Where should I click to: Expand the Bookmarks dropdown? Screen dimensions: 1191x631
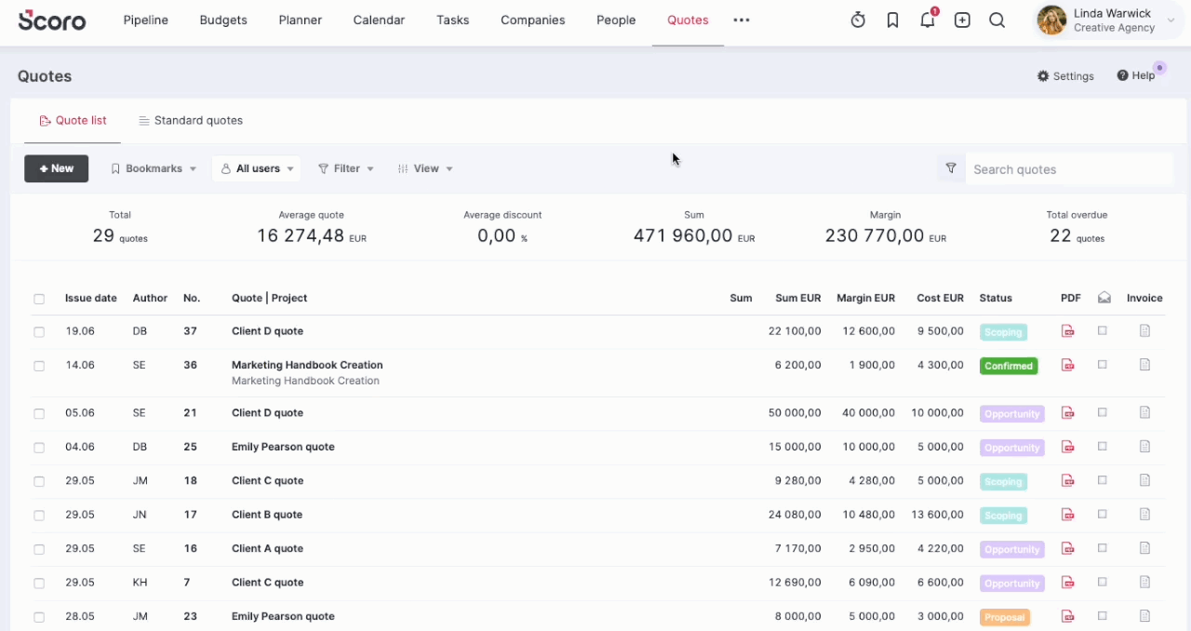coord(154,168)
